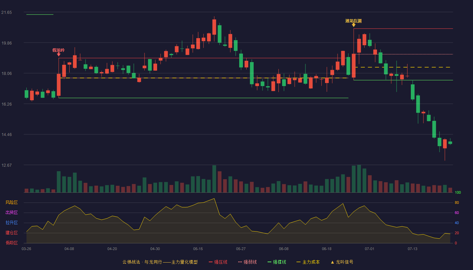Click the 06-08 date axis label
The width and height of the screenshot is (473, 270).
pyautogui.click(x=284, y=249)
